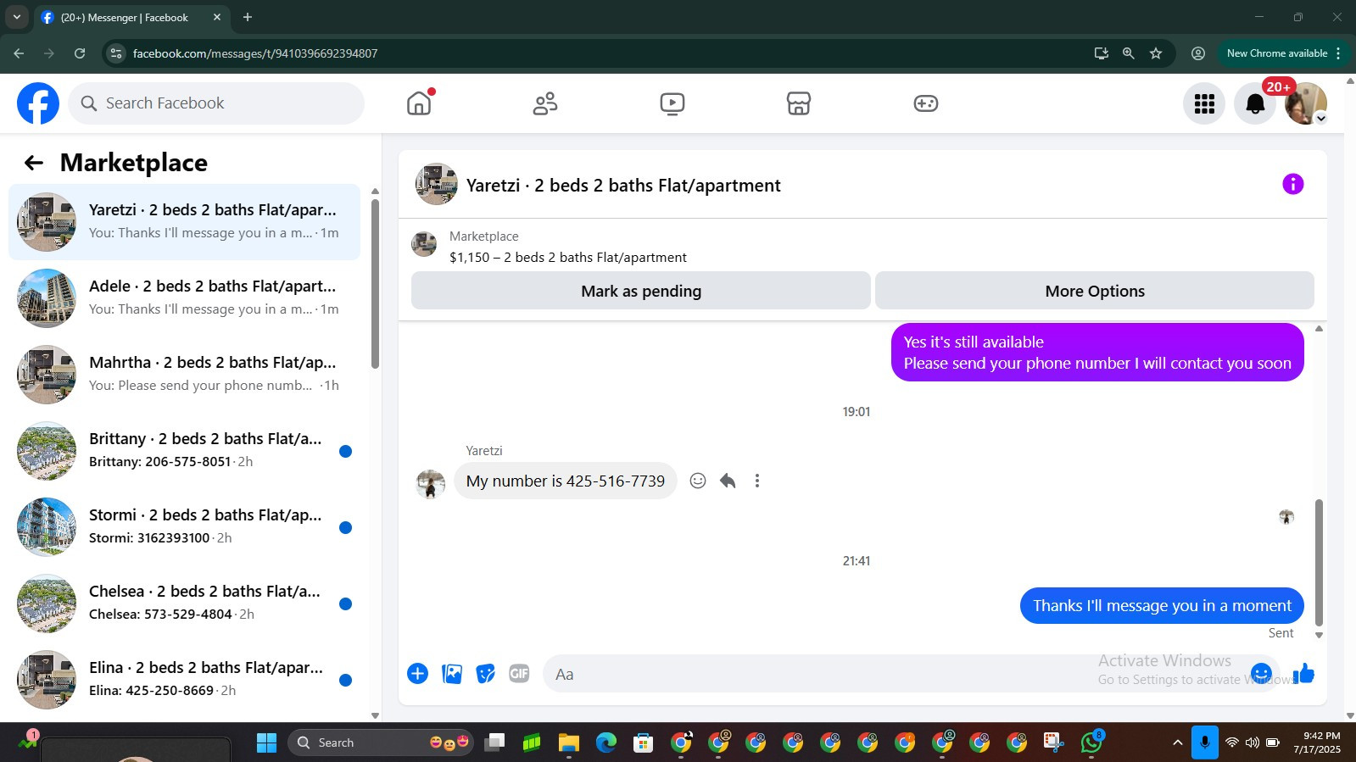Focus the Aa message input field

[x=899, y=674]
